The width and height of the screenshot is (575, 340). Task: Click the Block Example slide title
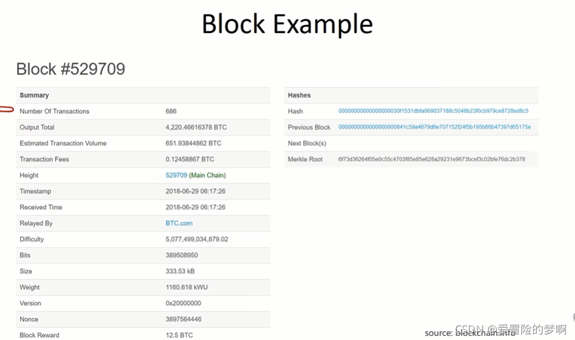pos(287,24)
